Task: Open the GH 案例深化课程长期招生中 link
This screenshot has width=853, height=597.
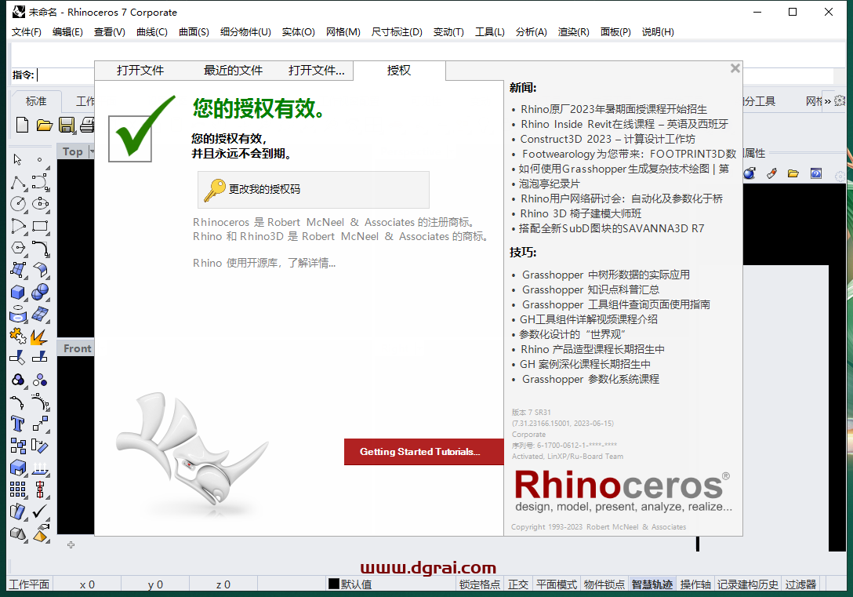Action: click(x=585, y=364)
